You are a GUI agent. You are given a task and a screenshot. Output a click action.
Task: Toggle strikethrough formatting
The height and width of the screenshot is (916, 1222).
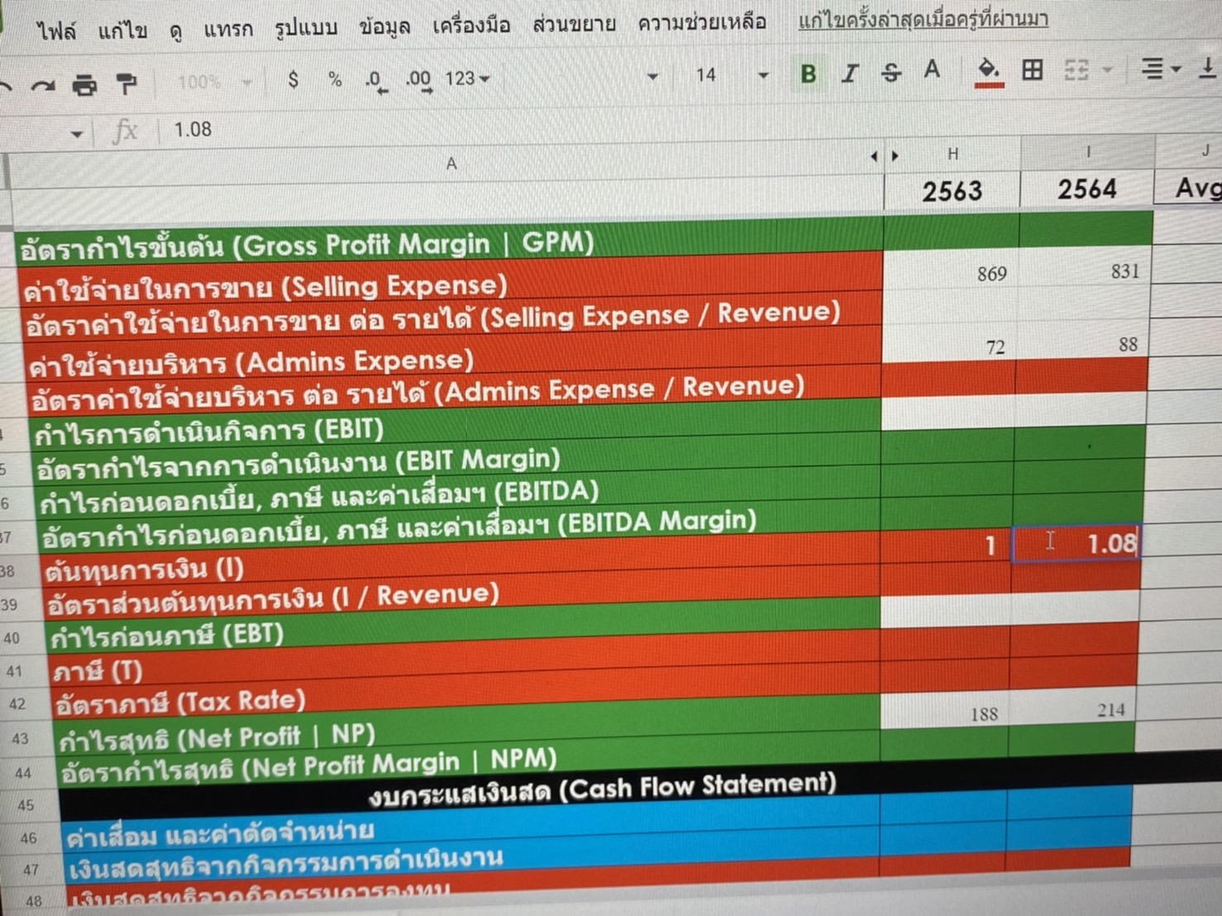pyautogui.click(x=890, y=73)
